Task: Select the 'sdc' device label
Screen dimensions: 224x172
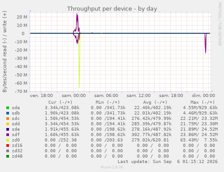Action: click(16, 119)
